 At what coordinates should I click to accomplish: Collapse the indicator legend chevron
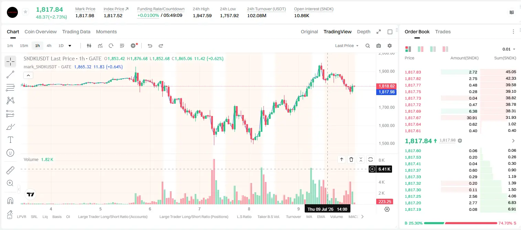pyautogui.click(x=28, y=75)
